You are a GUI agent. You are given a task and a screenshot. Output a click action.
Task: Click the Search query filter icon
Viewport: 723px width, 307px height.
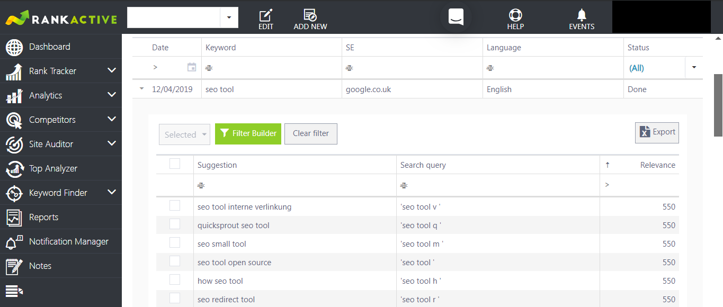404,185
